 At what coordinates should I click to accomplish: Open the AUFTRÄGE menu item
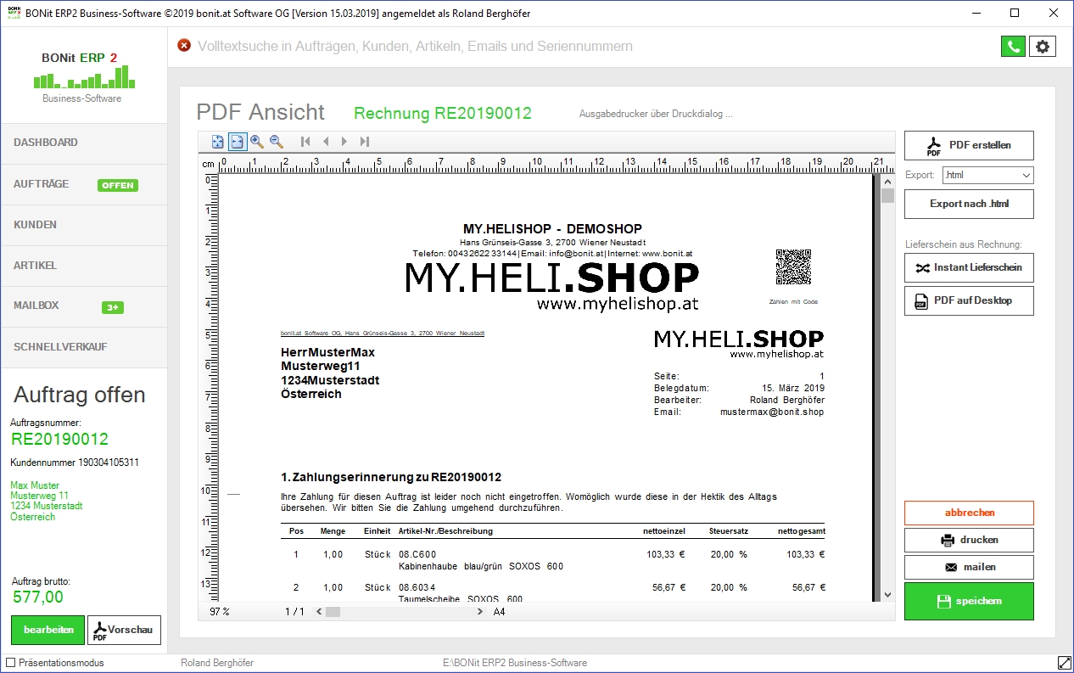click(84, 184)
